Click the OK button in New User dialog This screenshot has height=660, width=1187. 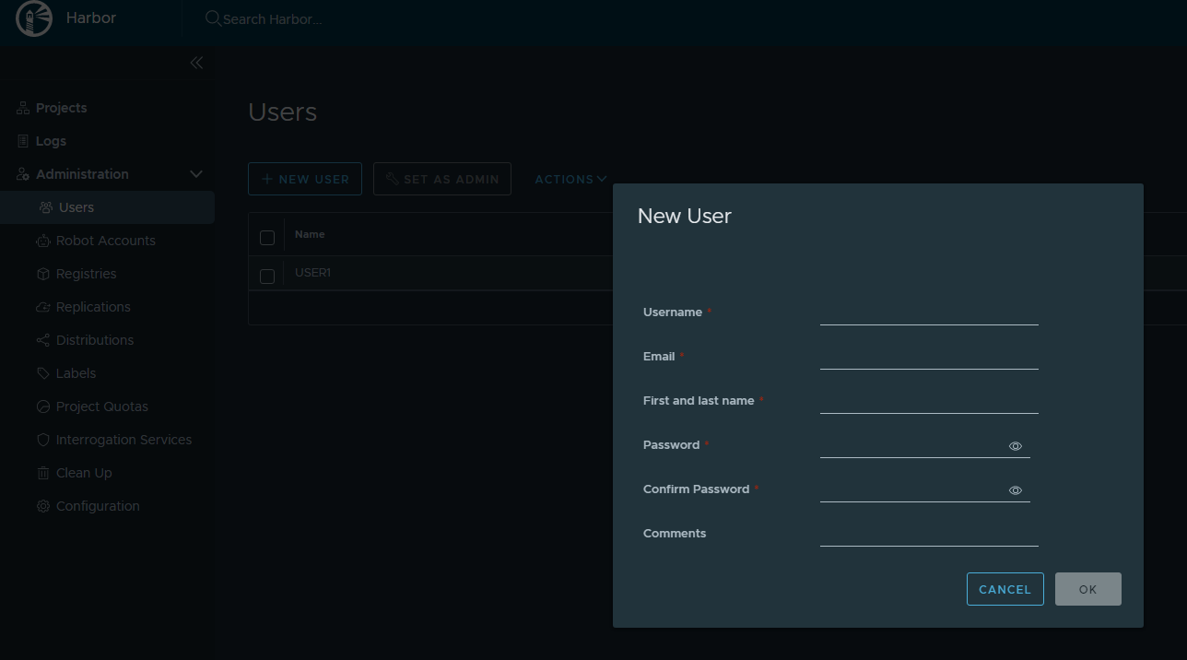click(x=1087, y=589)
